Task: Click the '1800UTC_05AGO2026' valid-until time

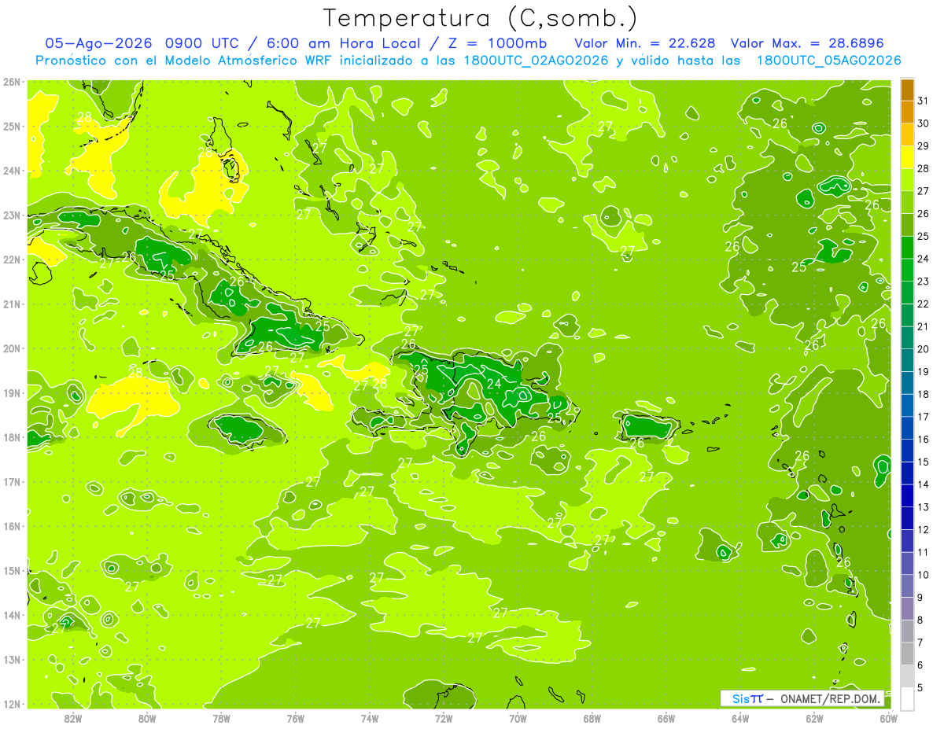Action: click(x=828, y=61)
